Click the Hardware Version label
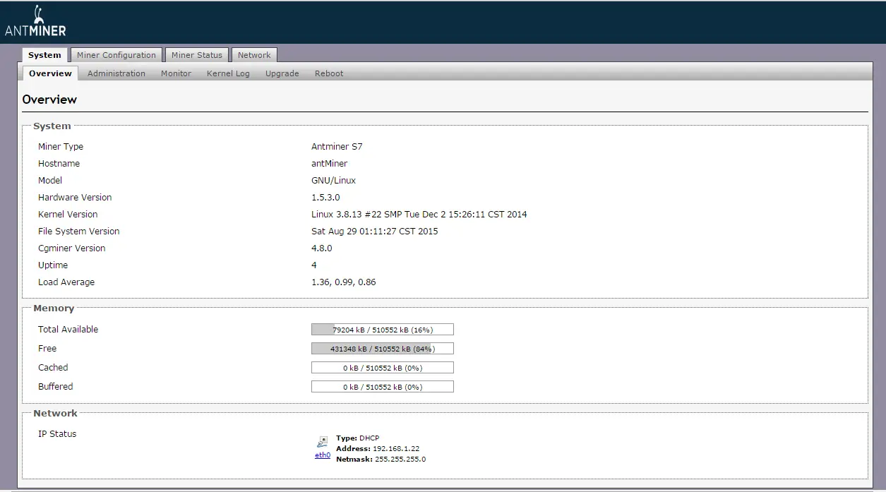Viewport: 886px width, 492px height. pyautogui.click(x=75, y=198)
